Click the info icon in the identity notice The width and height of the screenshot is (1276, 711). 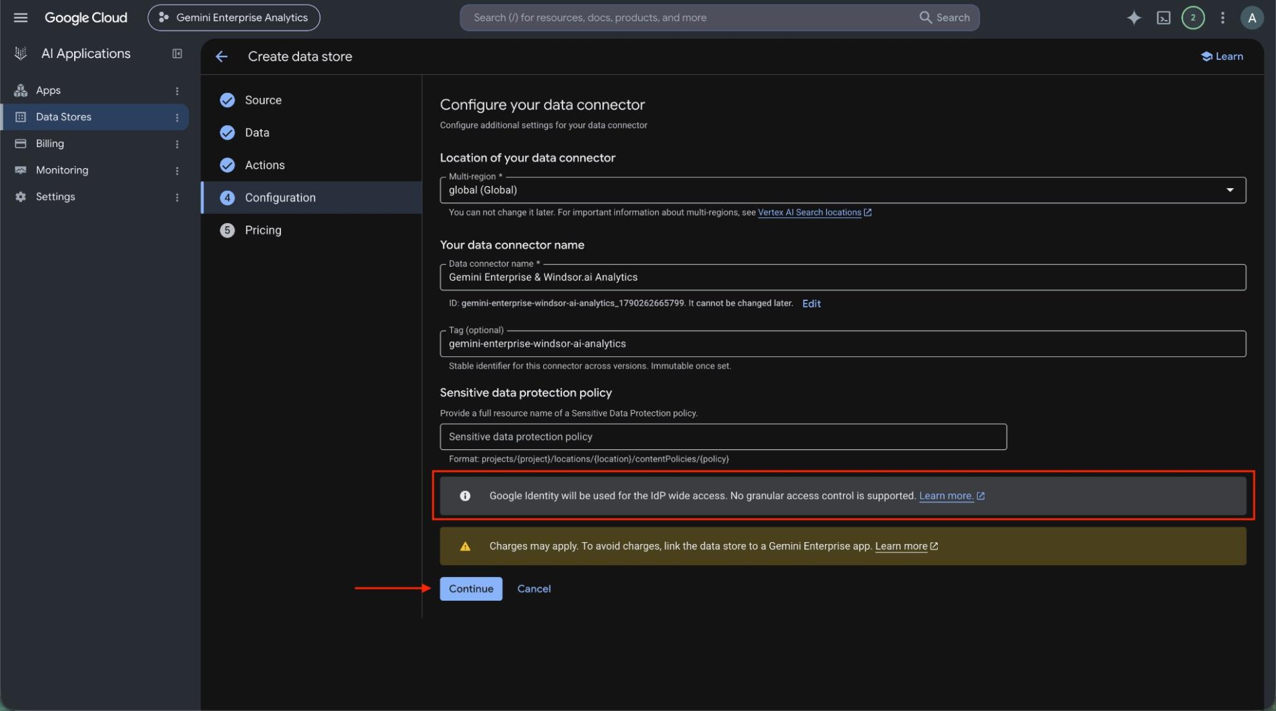pyautogui.click(x=465, y=496)
